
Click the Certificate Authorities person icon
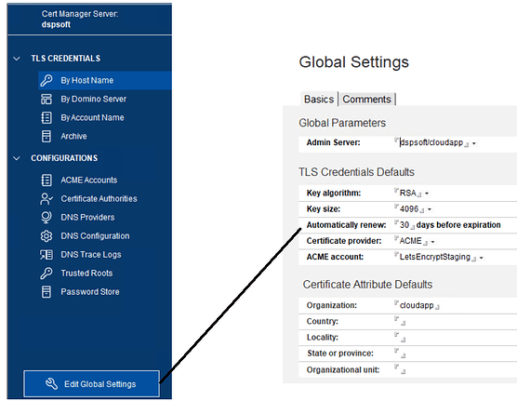[x=46, y=199]
